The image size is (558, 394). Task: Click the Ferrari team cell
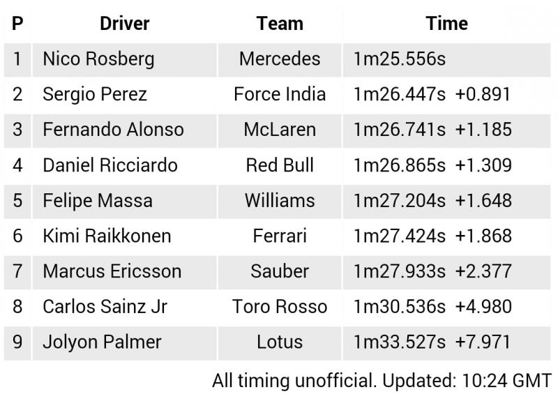280,236
